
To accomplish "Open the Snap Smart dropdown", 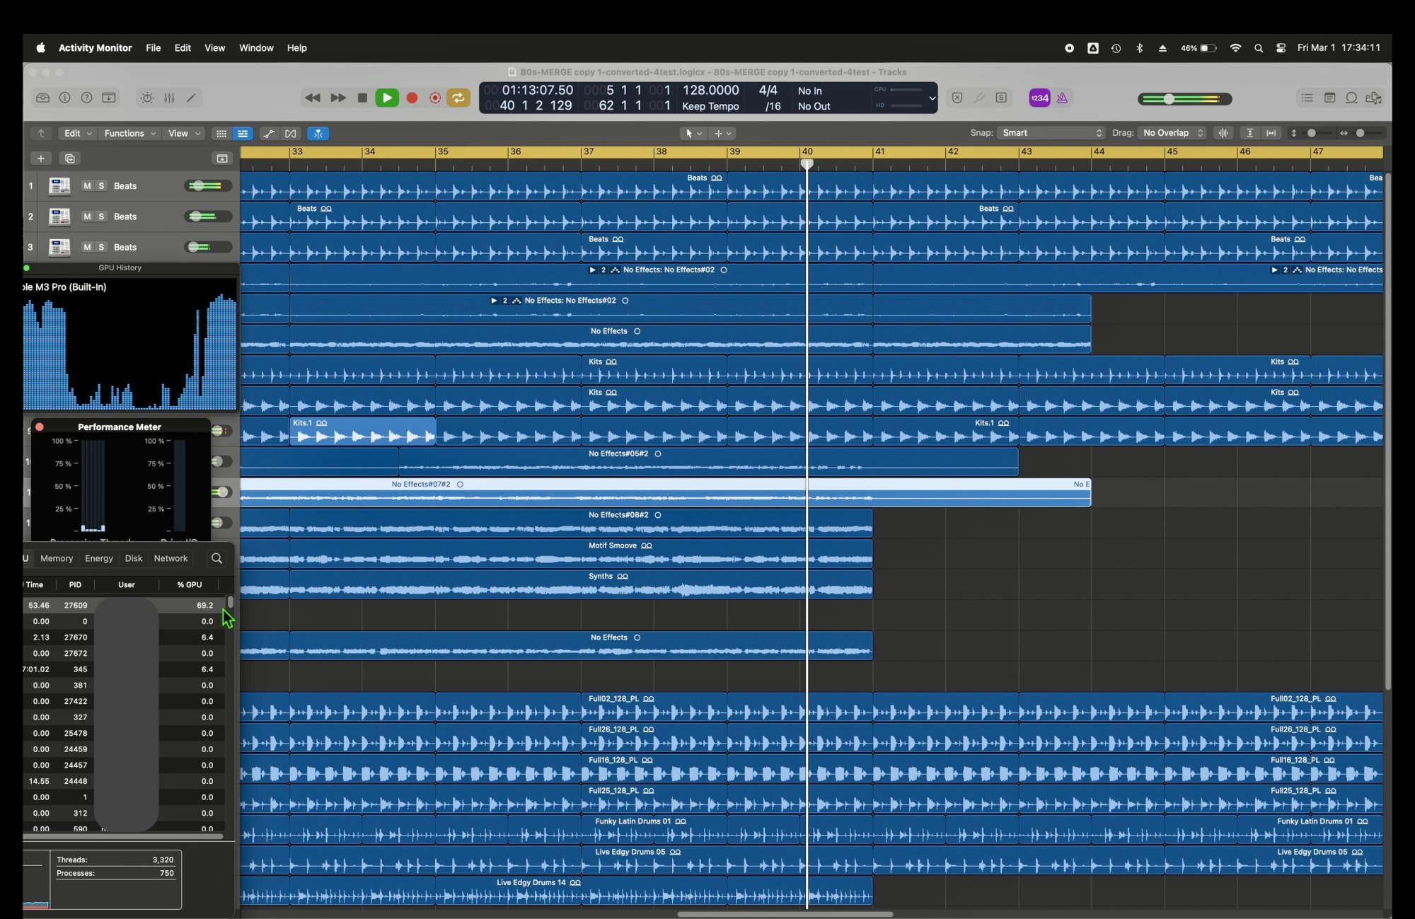I will (x=1051, y=133).
